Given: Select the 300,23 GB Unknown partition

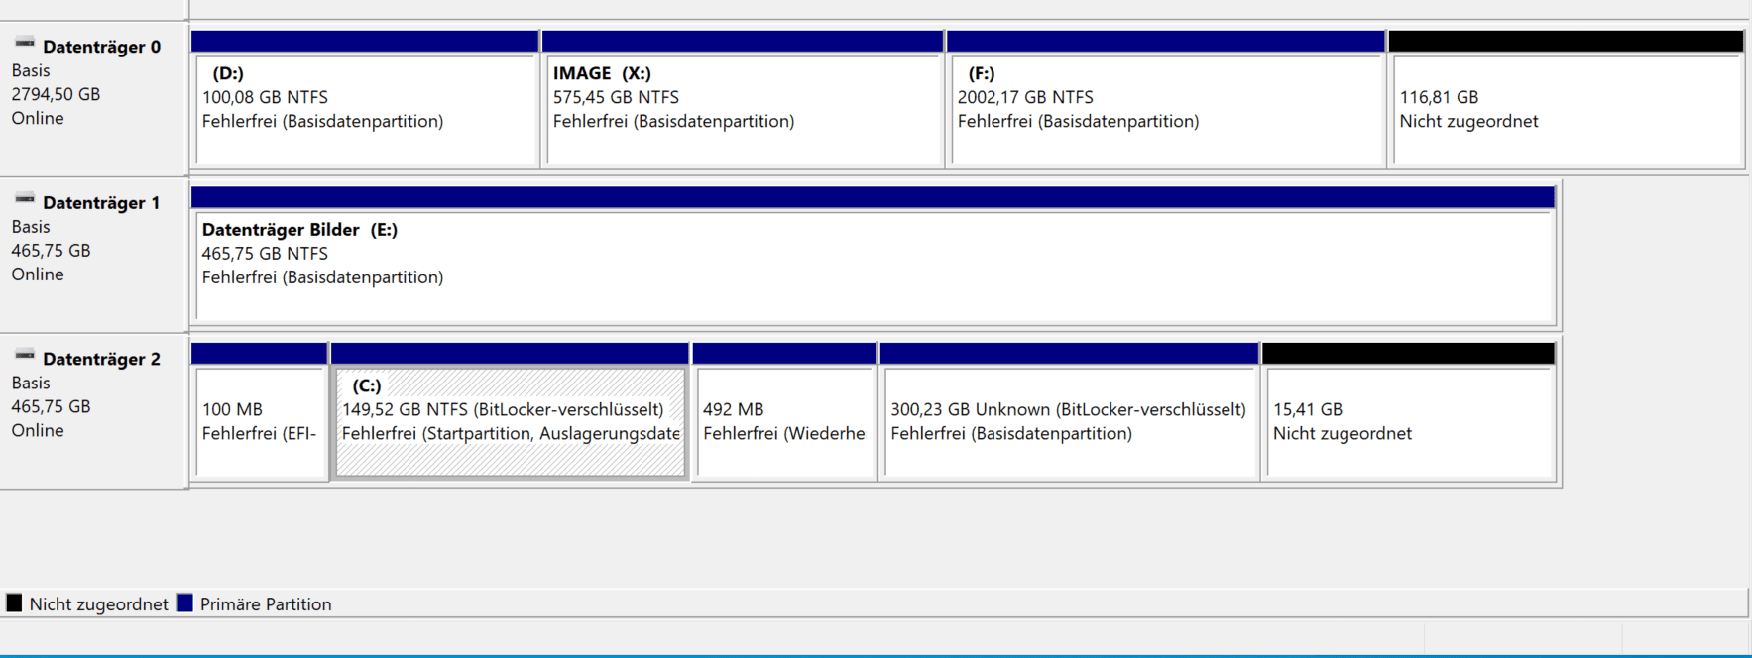Looking at the screenshot, I should pyautogui.click(x=1069, y=421).
